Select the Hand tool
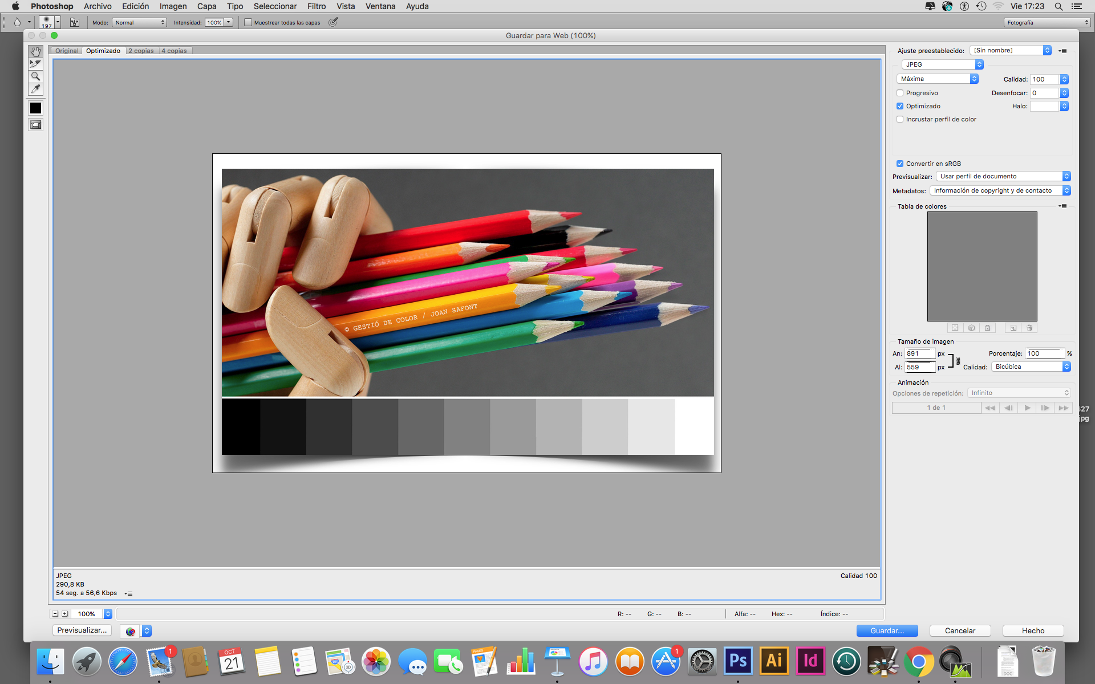The width and height of the screenshot is (1095, 684). tap(35, 51)
